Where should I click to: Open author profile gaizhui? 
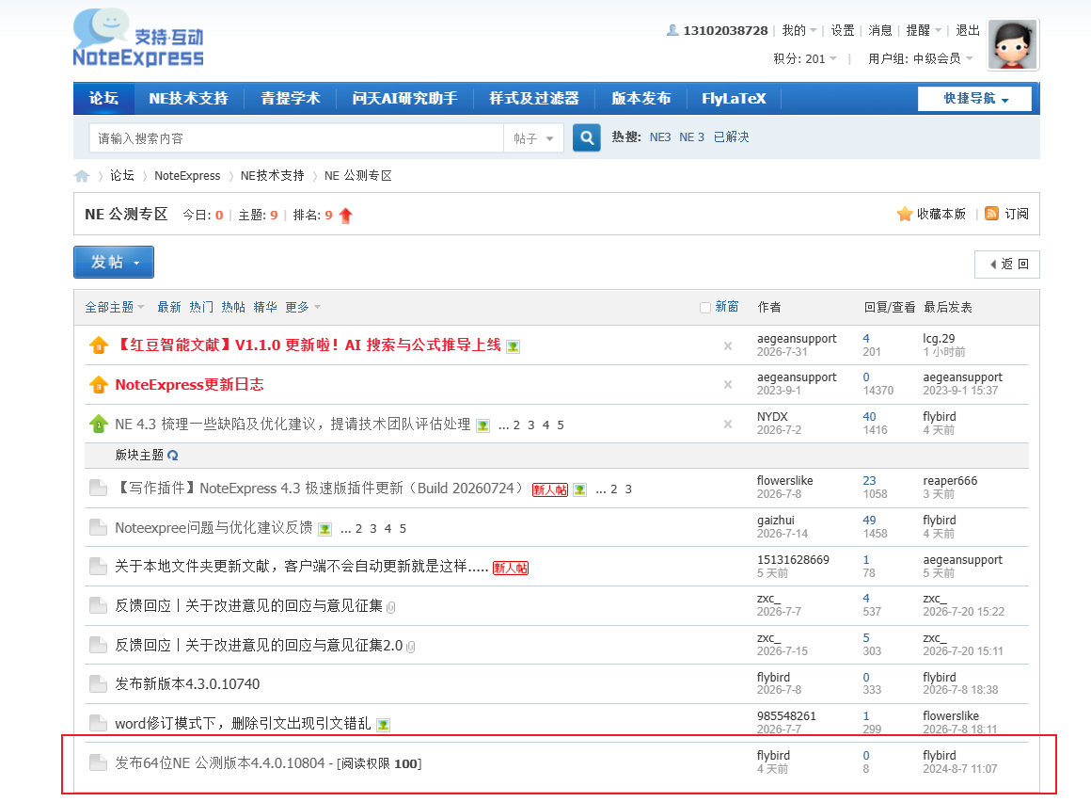click(775, 520)
